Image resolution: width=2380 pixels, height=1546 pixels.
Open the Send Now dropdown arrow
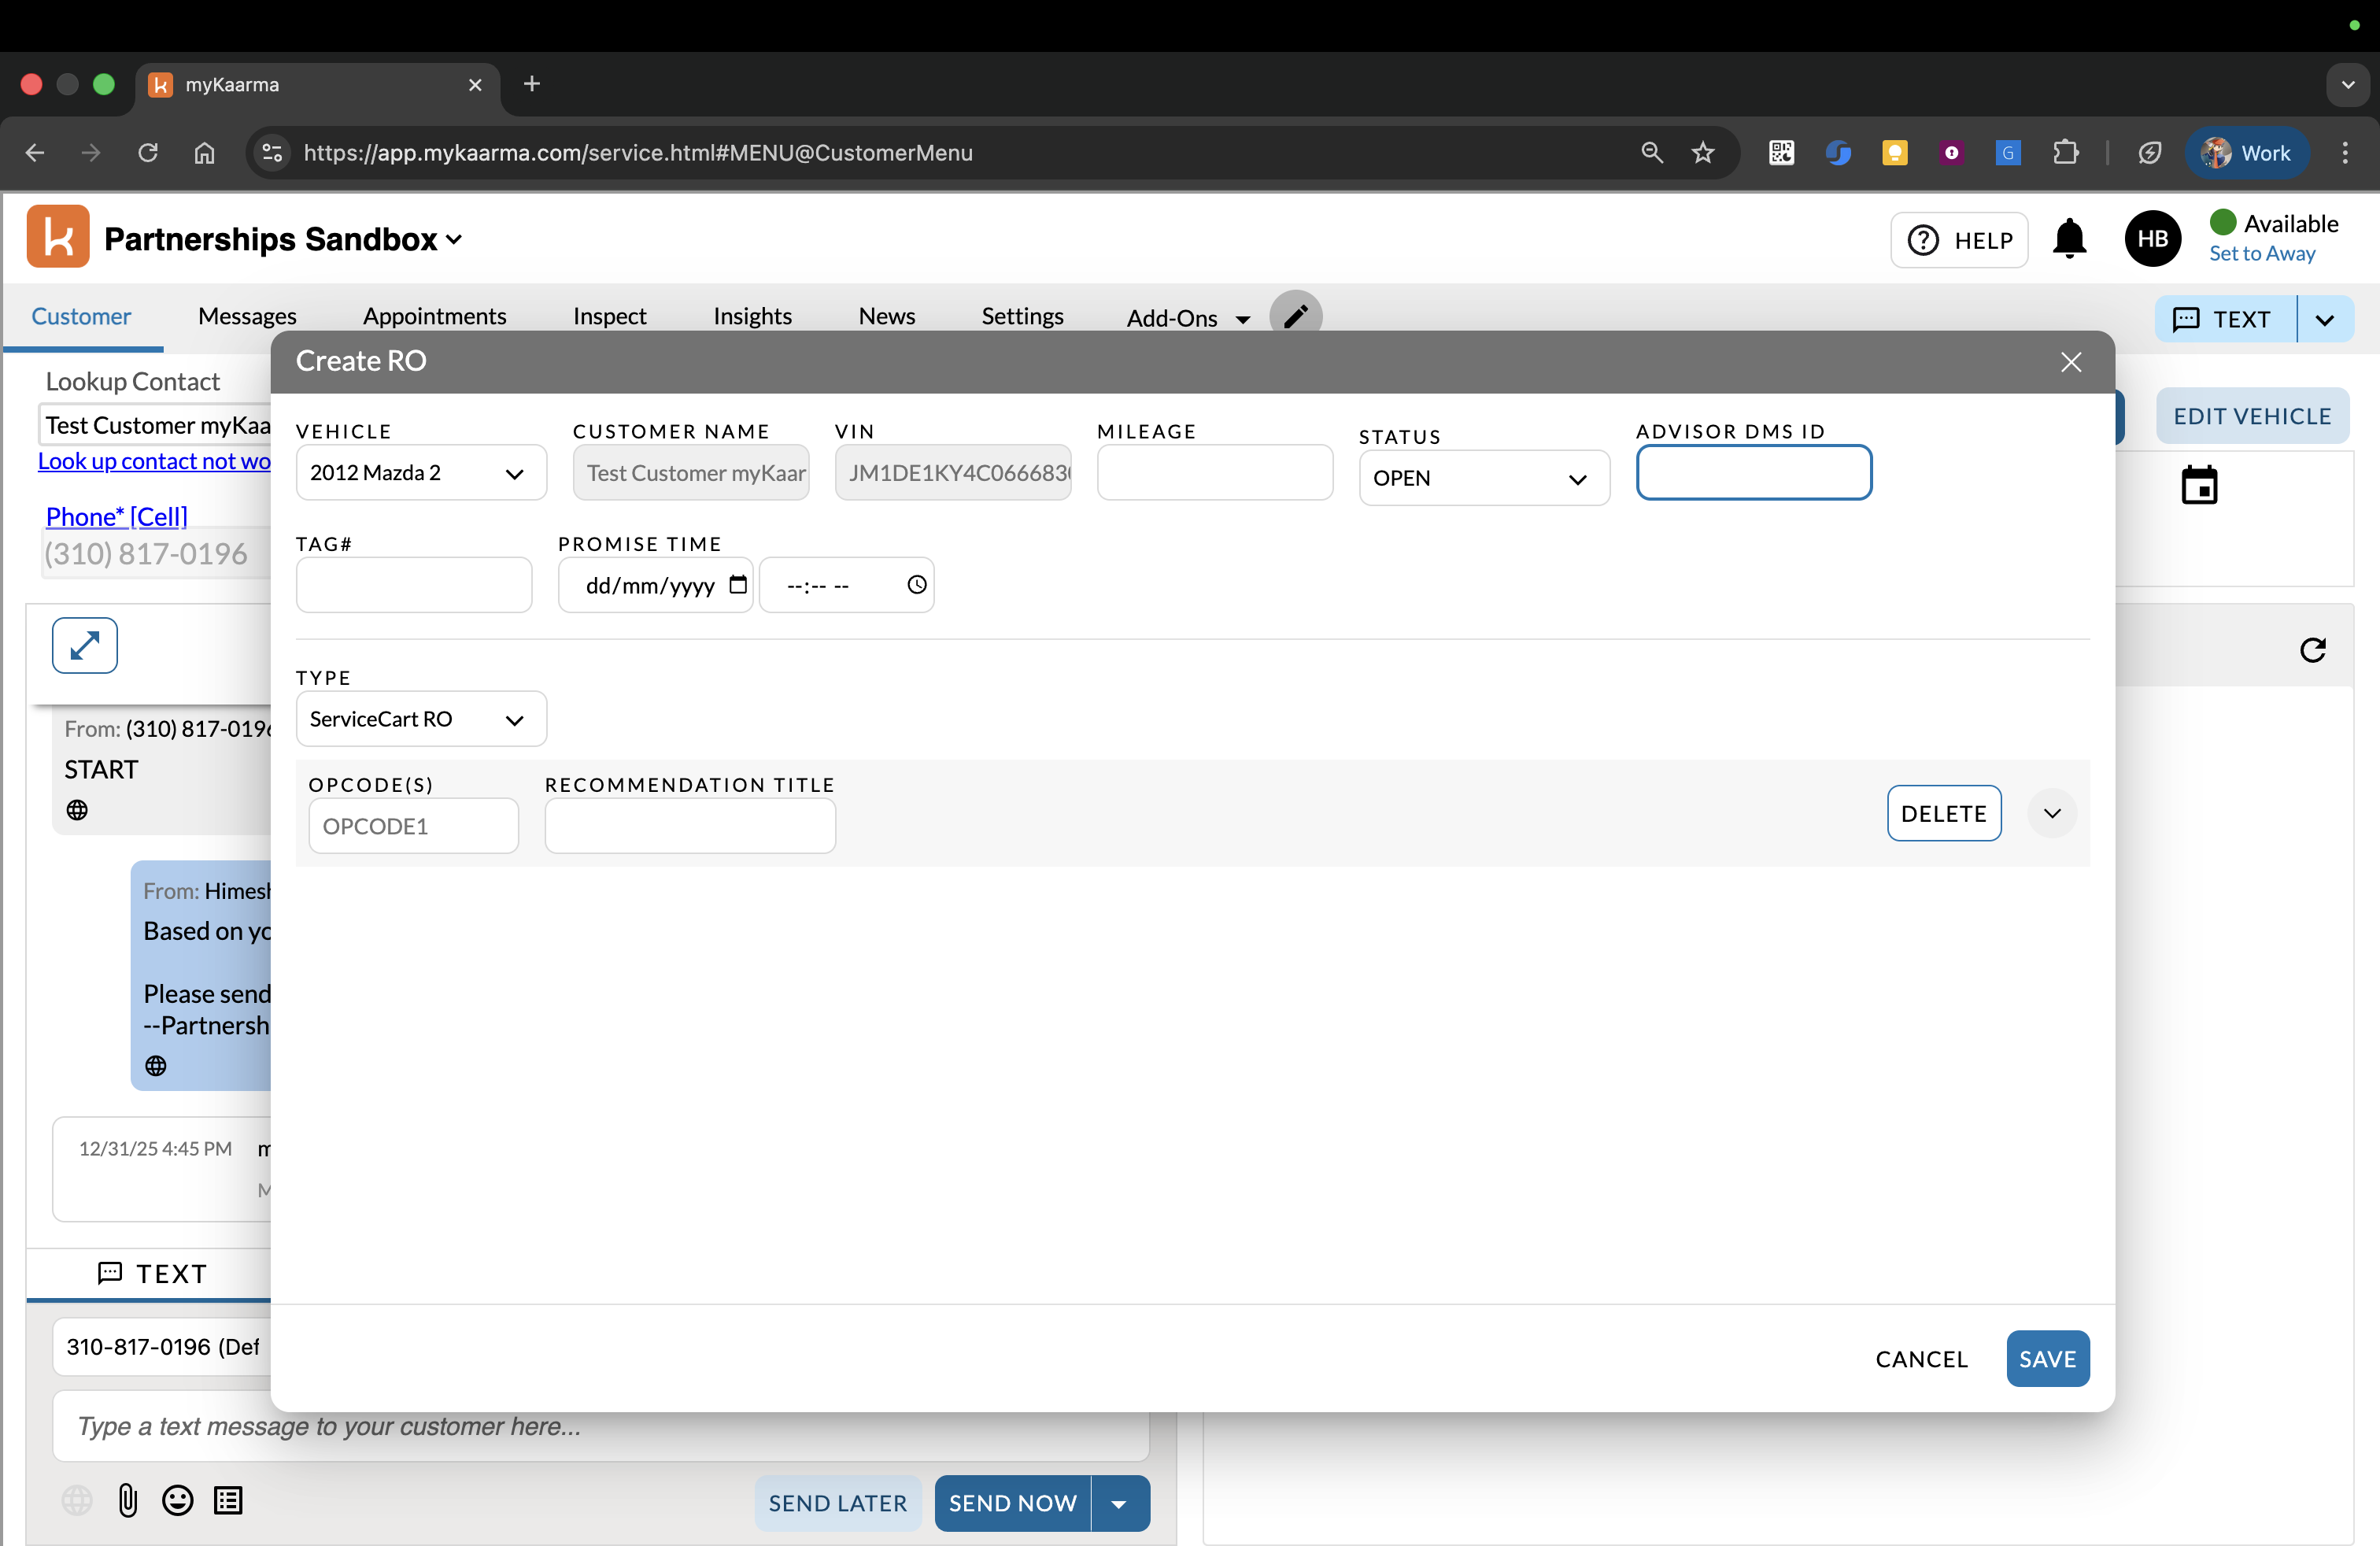click(x=1119, y=1503)
